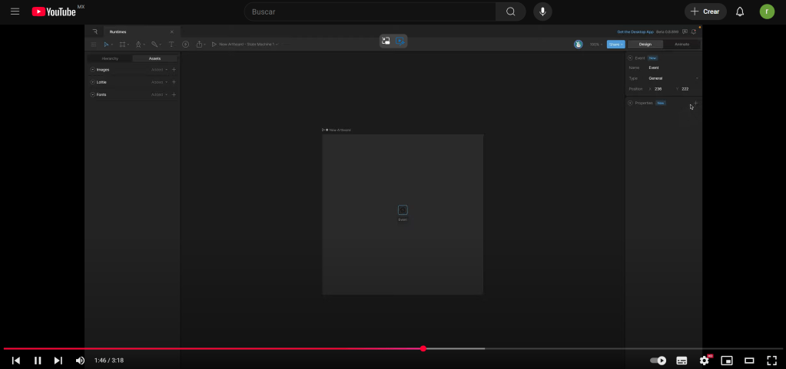The height and width of the screenshot is (369, 786).
Task: Add a new property with plus icon
Action: tap(695, 103)
